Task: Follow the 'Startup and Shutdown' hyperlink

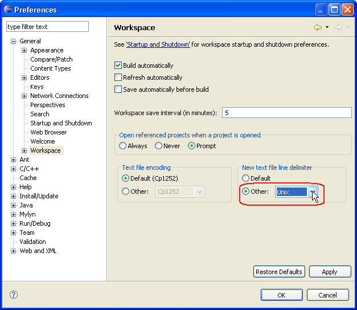Action: pos(158,44)
